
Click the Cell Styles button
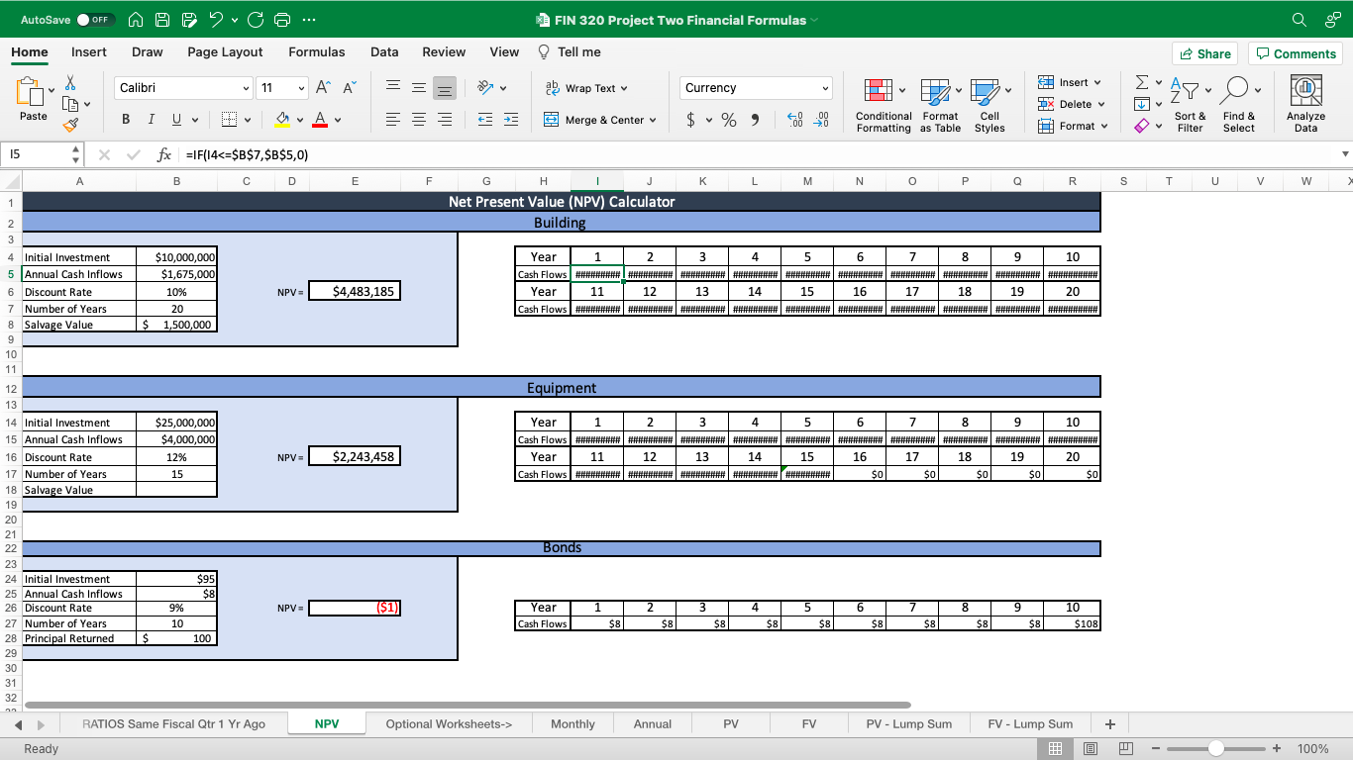pos(989,104)
